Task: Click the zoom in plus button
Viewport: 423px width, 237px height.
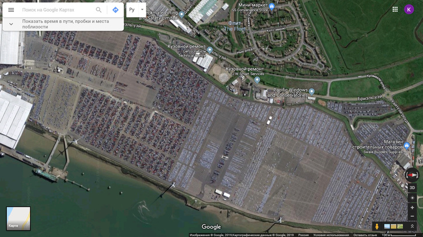Action: click(x=412, y=207)
